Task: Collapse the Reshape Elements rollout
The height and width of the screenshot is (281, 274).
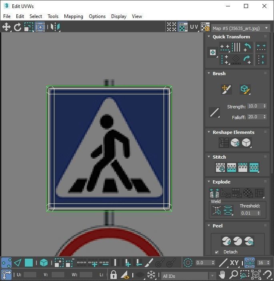Action: pyautogui.click(x=209, y=132)
